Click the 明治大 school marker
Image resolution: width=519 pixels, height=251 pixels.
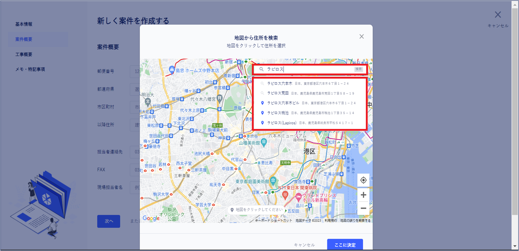click(148, 102)
